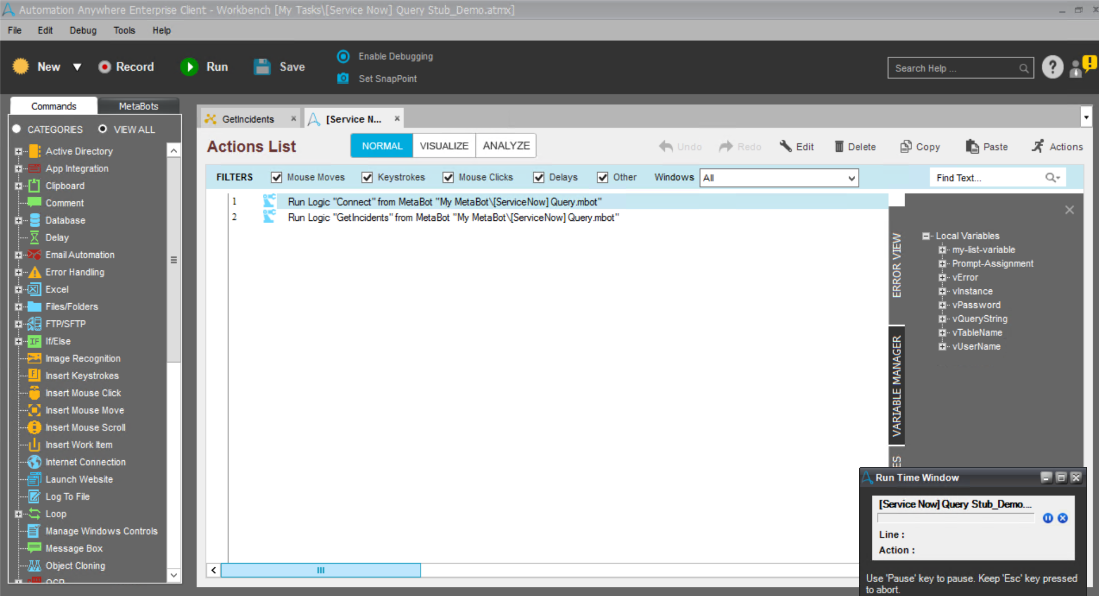Toggle the Delays filter checkbox

tap(539, 177)
